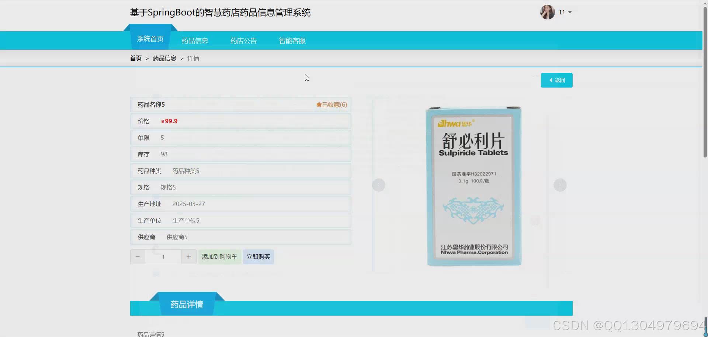Image resolution: width=708 pixels, height=337 pixels.
Task: Click the right carousel arrow on product image
Action: point(560,185)
